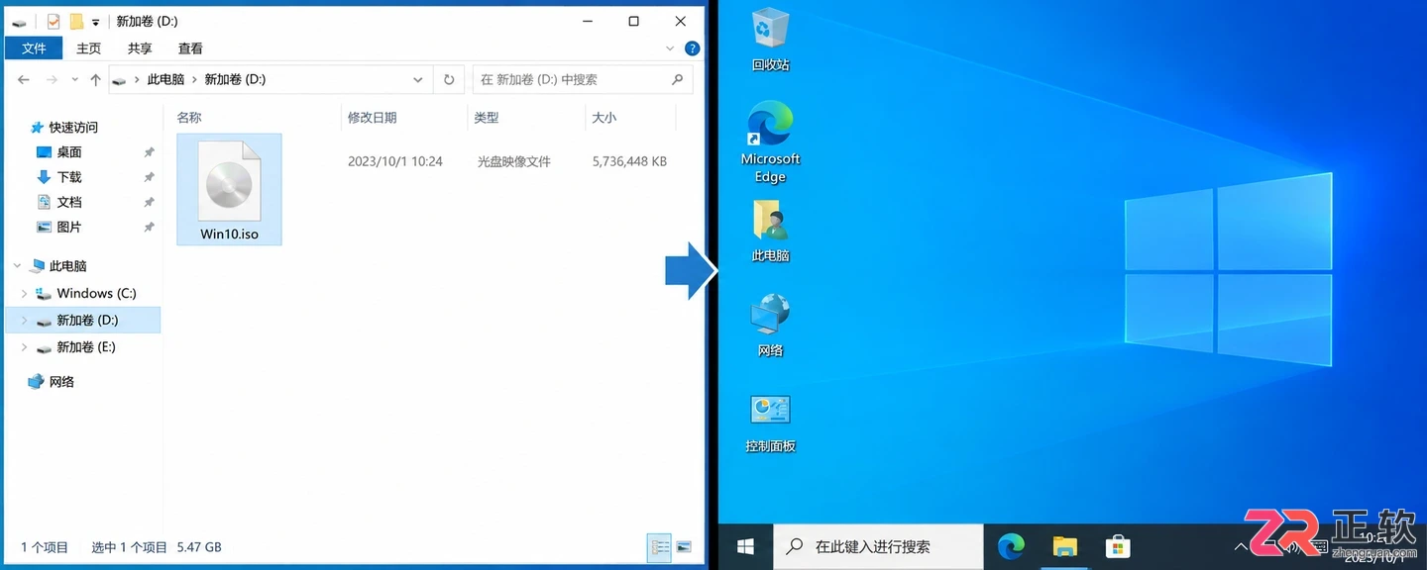Unpin 文档 using its pin icon
The height and width of the screenshot is (570, 1427).
pyautogui.click(x=149, y=202)
